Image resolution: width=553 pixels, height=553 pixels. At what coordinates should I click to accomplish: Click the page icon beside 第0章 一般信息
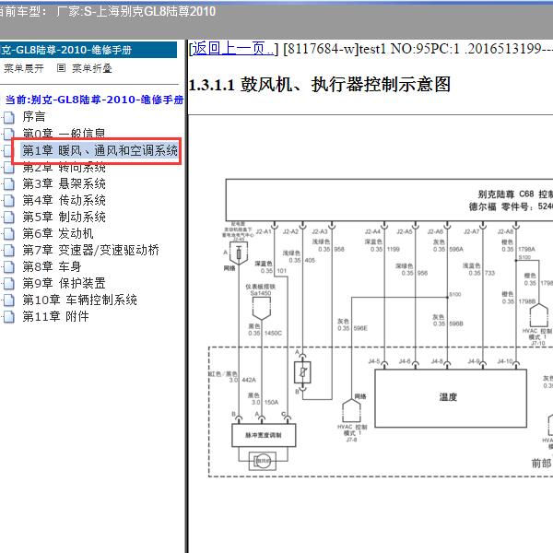click(8, 134)
